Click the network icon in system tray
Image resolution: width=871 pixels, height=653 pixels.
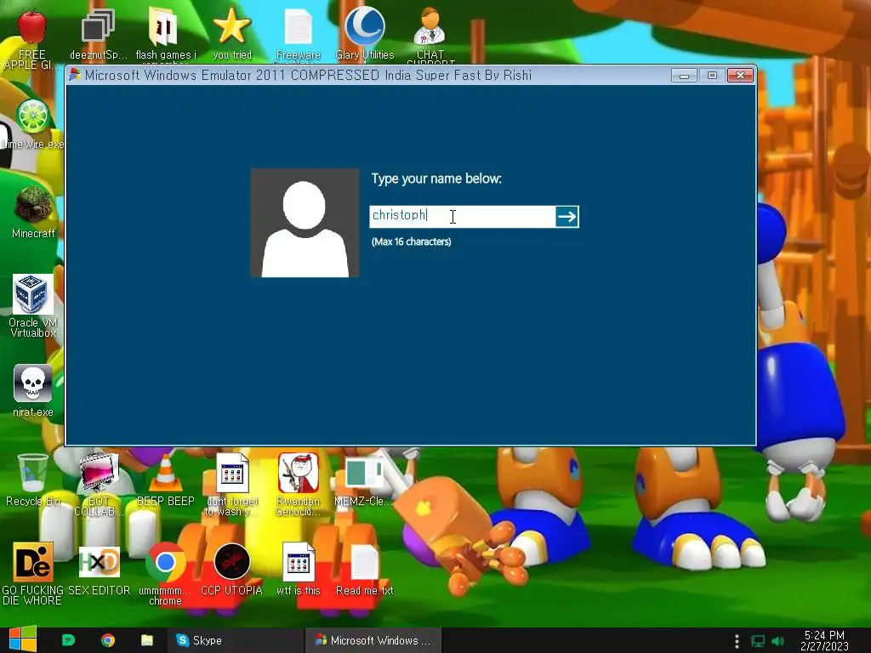pos(758,641)
